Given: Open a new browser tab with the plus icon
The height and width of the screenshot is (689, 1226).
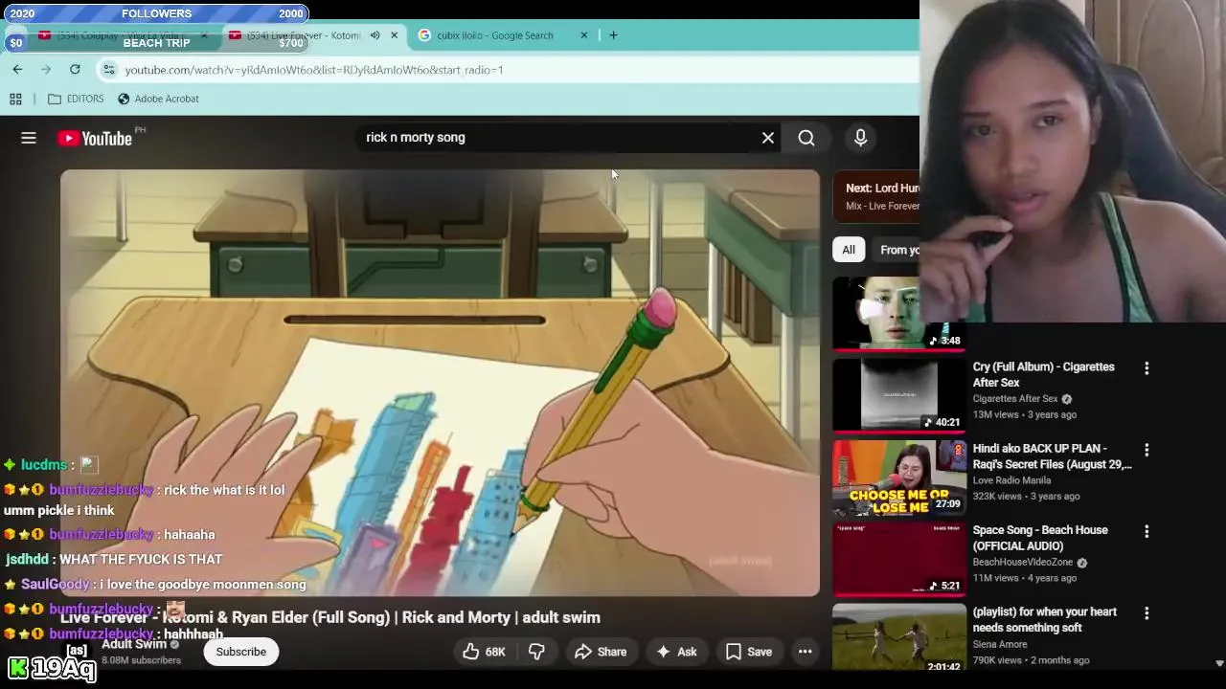Looking at the screenshot, I should [613, 35].
